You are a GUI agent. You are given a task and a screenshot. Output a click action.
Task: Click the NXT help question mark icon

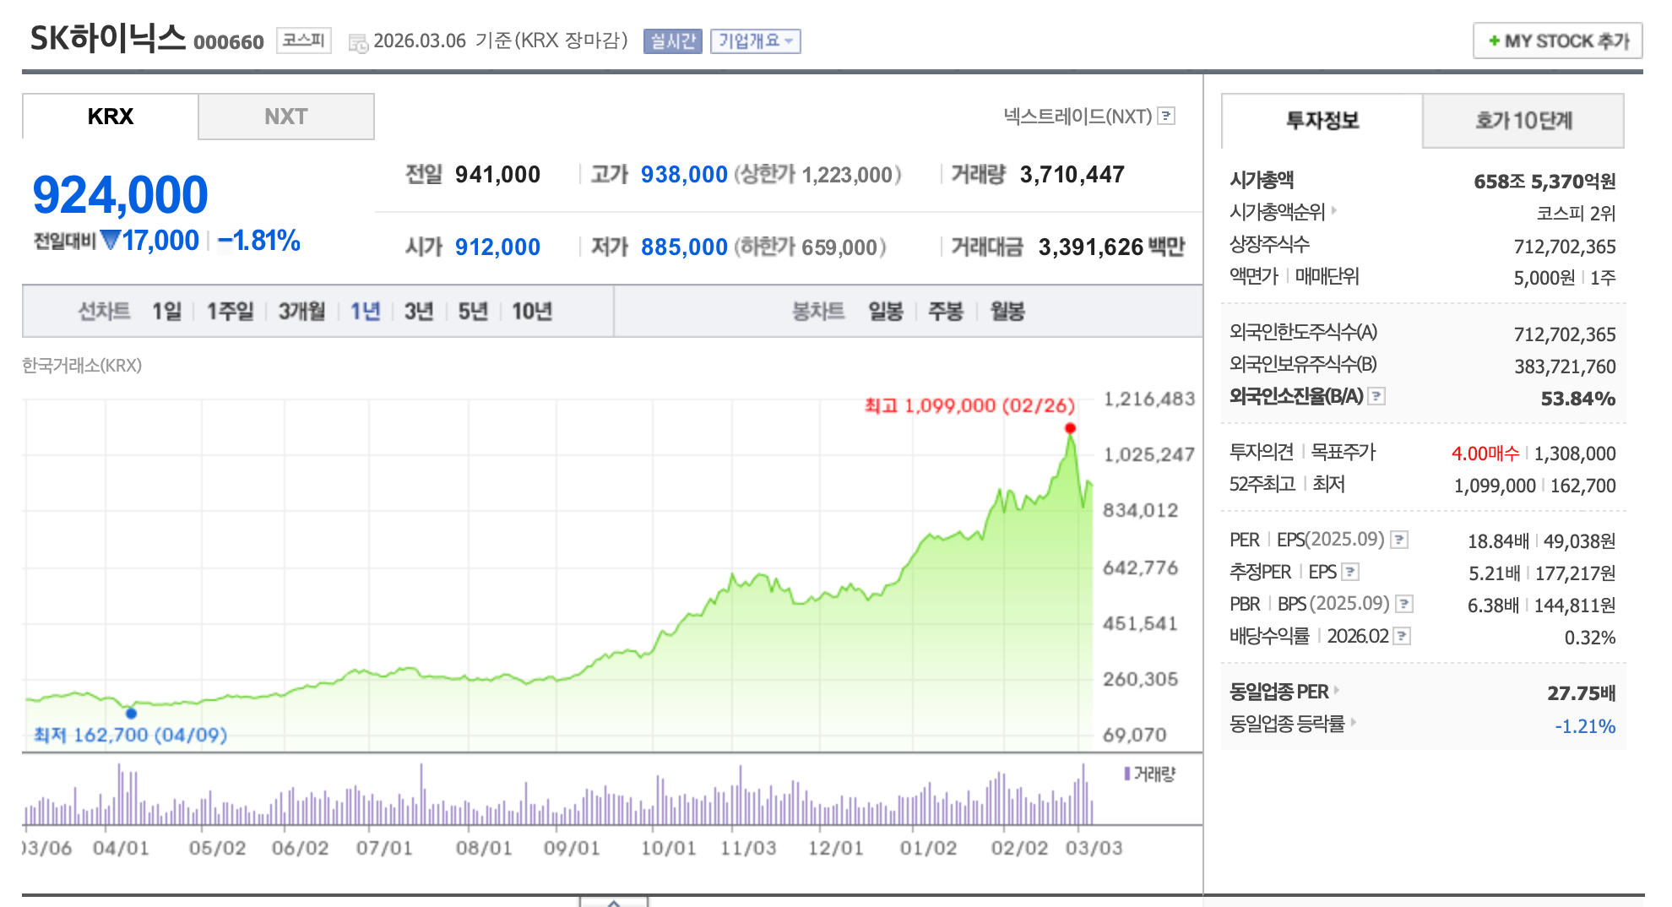(1166, 116)
